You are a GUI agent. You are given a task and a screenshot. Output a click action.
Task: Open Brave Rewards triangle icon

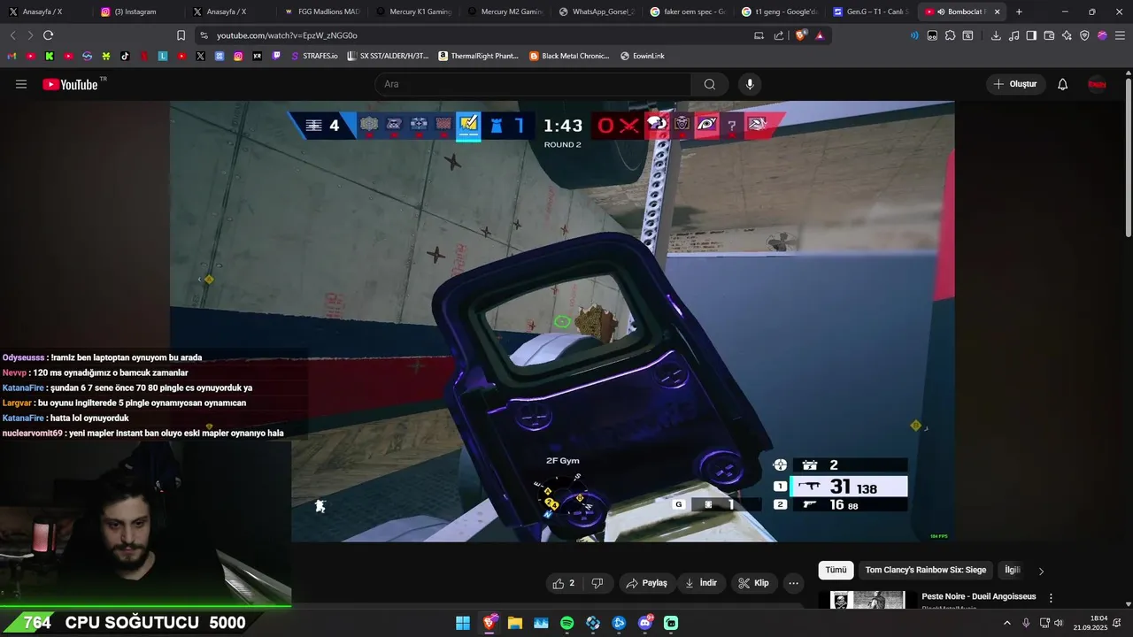click(820, 35)
